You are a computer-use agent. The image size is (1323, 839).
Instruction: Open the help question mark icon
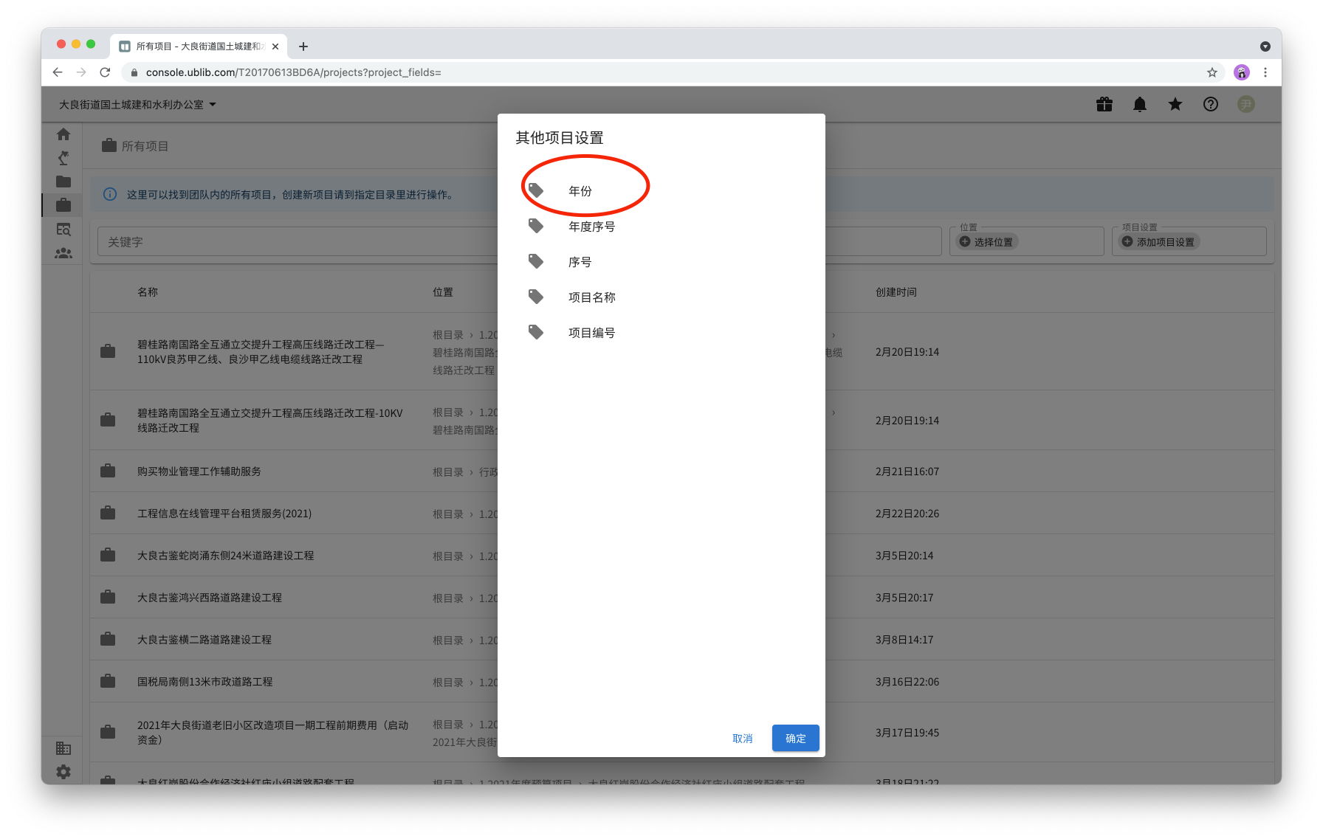point(1210,105)
